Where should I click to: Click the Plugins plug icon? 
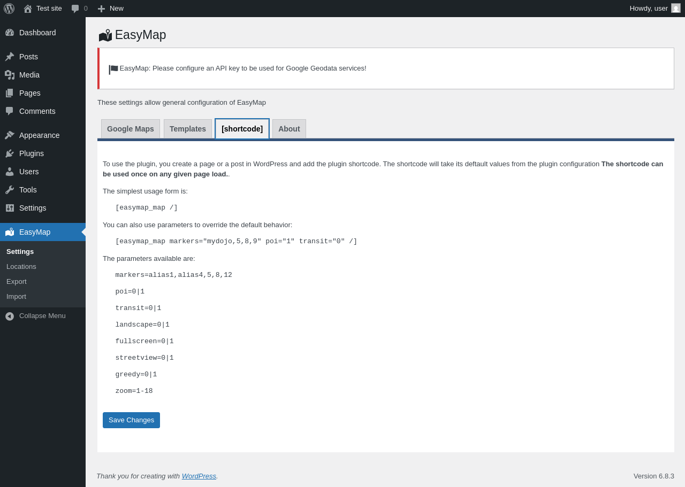click(10, 153)
